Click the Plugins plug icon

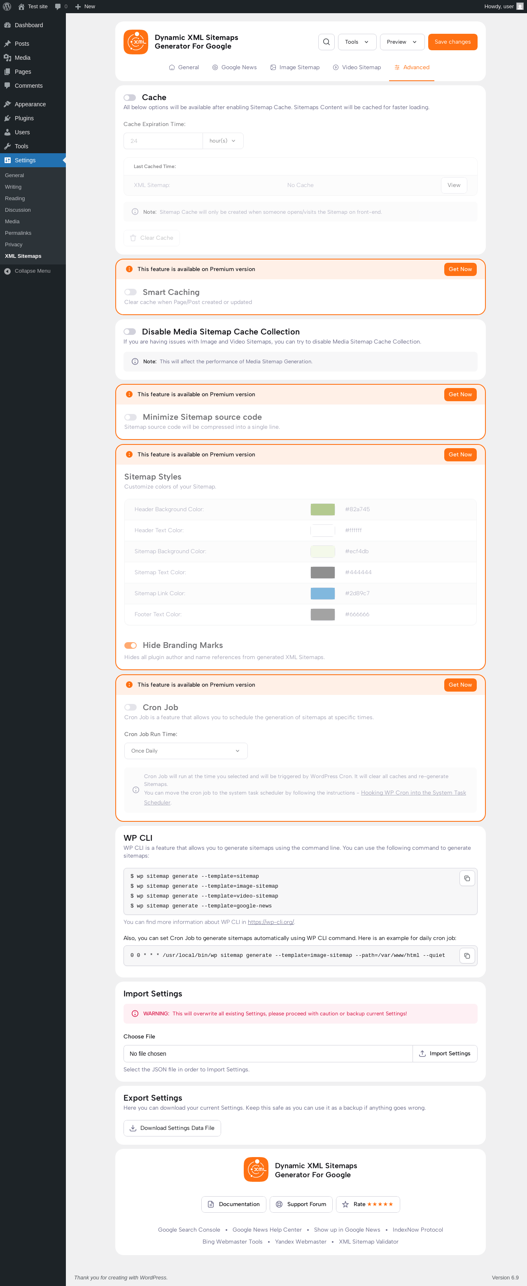coord(7,118)
